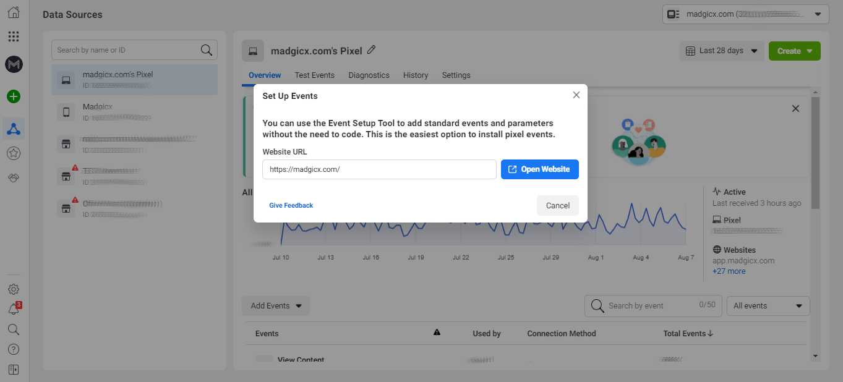
Task: Select Madgicx mobile data source
Action: pyautogui.click(x=135, y=112)
